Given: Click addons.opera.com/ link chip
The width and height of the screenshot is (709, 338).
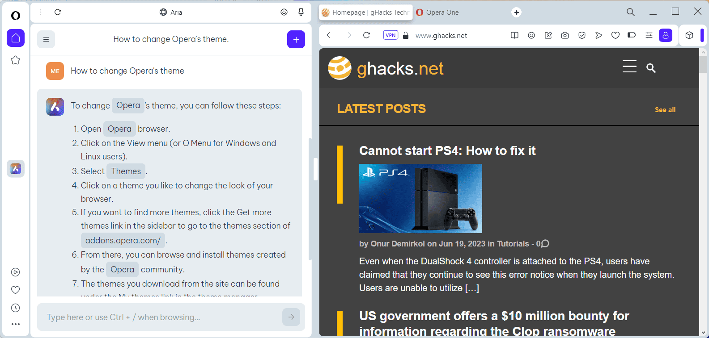Looking at the screenshot, I should tap(123, 241).
